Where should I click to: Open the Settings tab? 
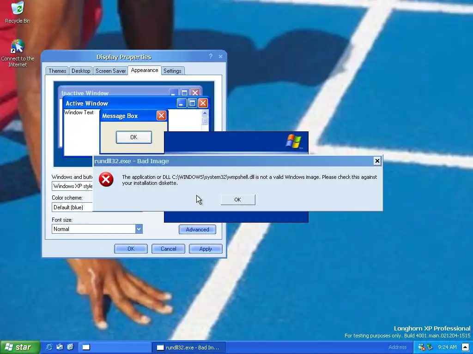(x=173, y=71)
